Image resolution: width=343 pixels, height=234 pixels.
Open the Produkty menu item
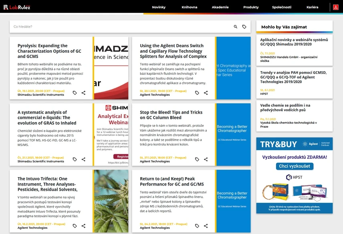(251, 7)
